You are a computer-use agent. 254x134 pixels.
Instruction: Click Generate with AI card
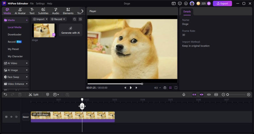click(x=70, y=30)
